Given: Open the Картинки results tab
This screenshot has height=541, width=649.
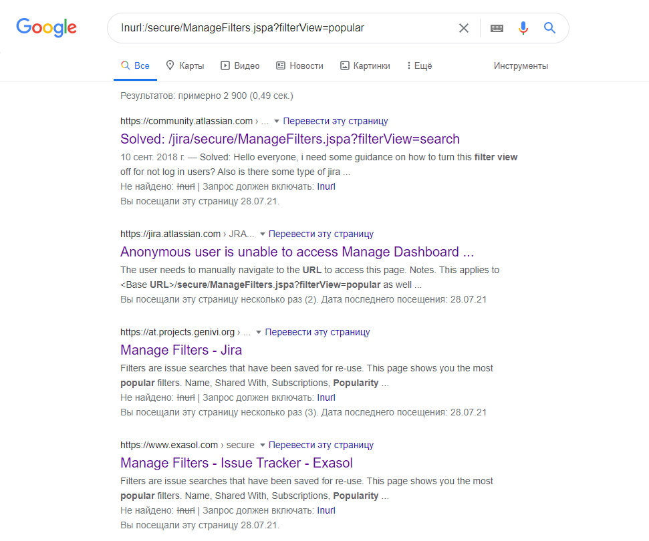Looking at the screenshot, I should click(x=365, y=65).
